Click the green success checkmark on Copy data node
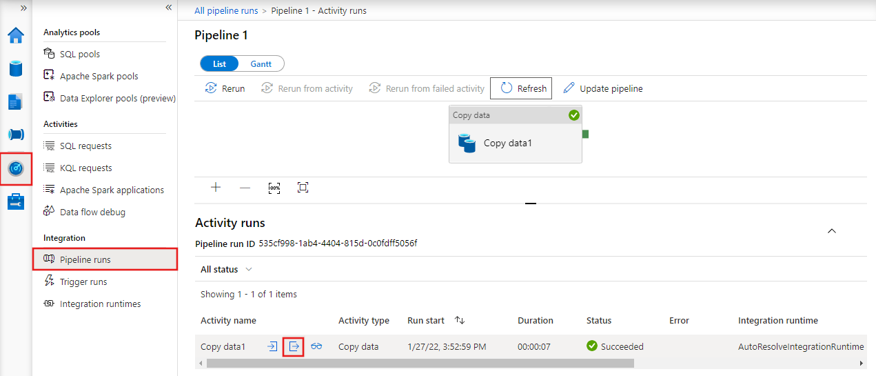 coord(573,115)
